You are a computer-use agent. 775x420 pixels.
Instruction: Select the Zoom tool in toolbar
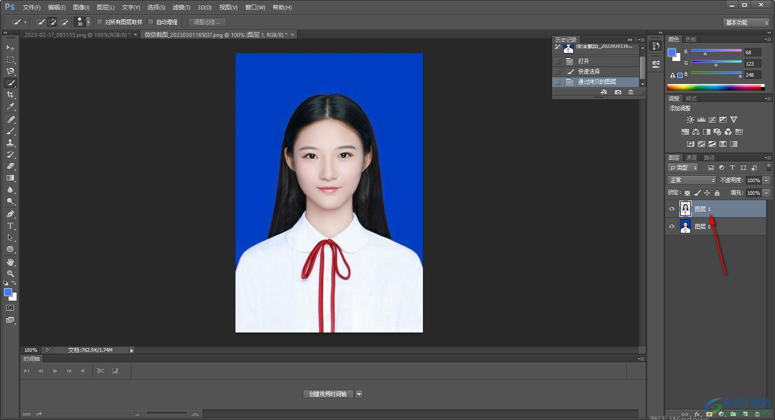(x=10, y=274)
